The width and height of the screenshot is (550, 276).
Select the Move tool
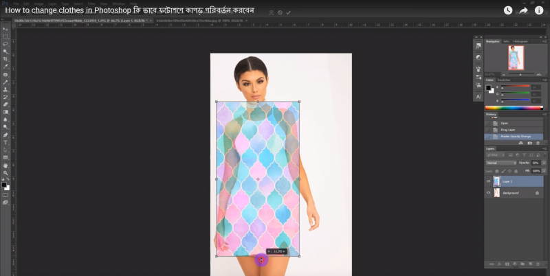click(x=5, y=29)
